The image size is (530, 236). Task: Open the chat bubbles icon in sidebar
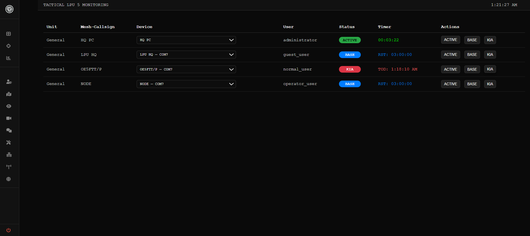tap(9, 130)
